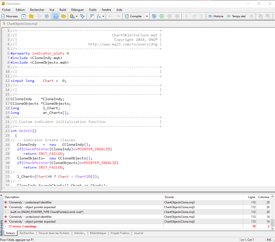This screenshot has height=242, width=275.
Task: Click the Nouveau (new file) button
Action: (x=10, y=16)
